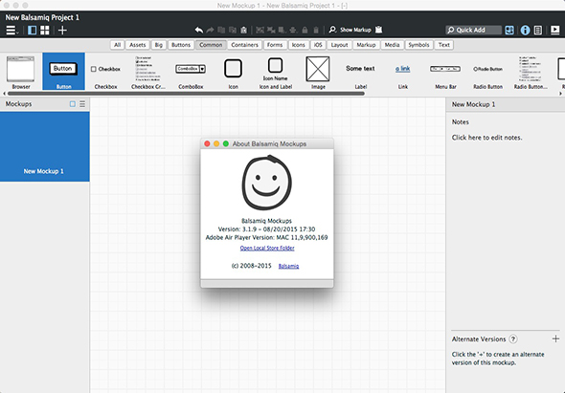Select the Icons library tab
Screen dimensions: 565x393
point(298,45)
